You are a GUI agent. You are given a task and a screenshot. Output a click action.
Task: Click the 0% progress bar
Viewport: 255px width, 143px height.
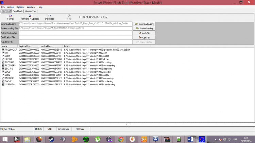128,124
